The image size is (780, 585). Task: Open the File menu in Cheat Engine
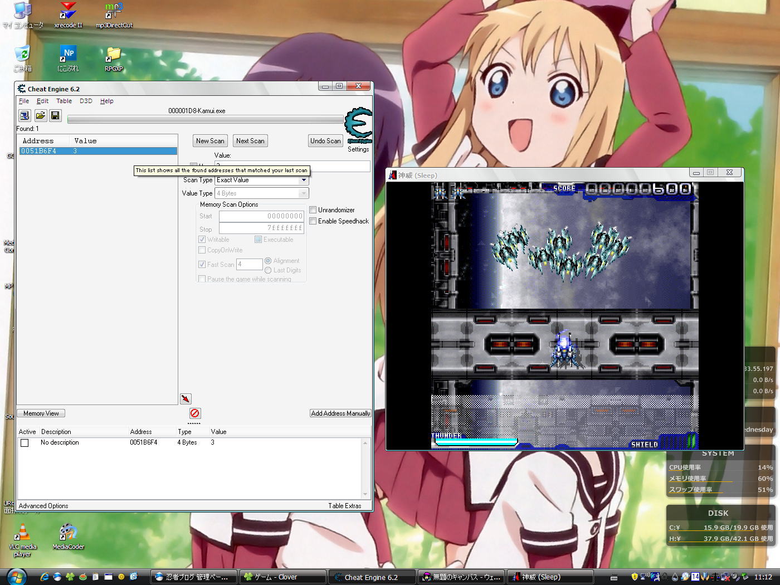tap(24, 101)
